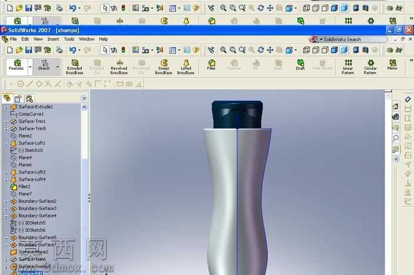Viewport: 414px width, 275px height.
Task: Select (-) 3DSketch5 in the feature tree
Action: (32, 223)
